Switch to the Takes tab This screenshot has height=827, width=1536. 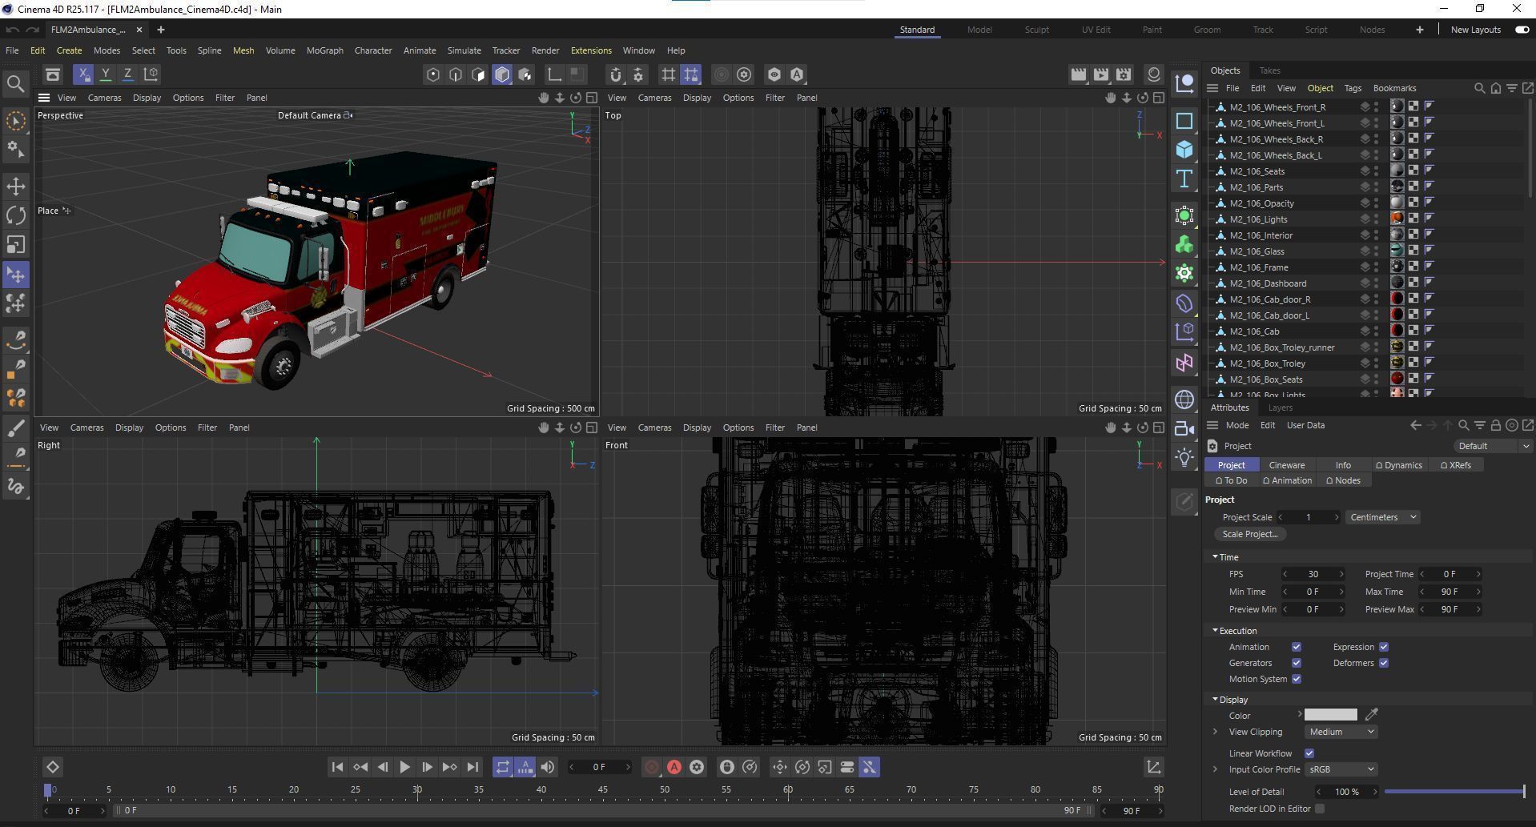(x=1269, y=70)
